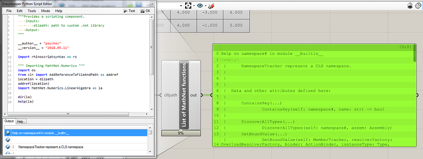This screenshot has height=159, width=423.
Task: Click panel row 'Data and other attributes defined here:'
Action: (x=281, y=91)
